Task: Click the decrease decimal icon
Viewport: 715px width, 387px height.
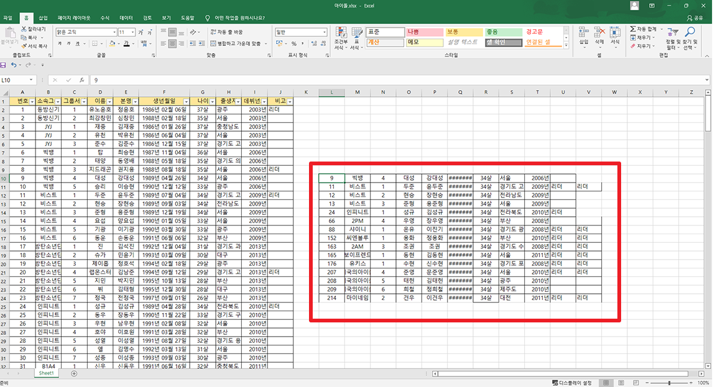Action: coord(323,43)
